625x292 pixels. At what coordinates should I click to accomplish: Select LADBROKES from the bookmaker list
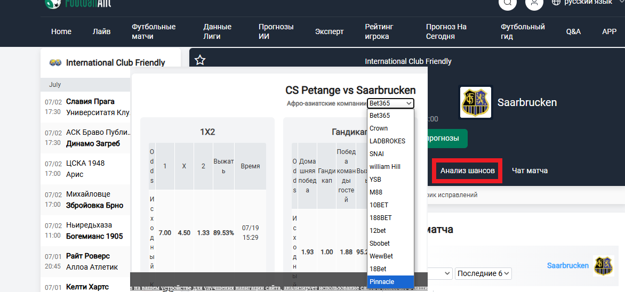tap(387, 141)
